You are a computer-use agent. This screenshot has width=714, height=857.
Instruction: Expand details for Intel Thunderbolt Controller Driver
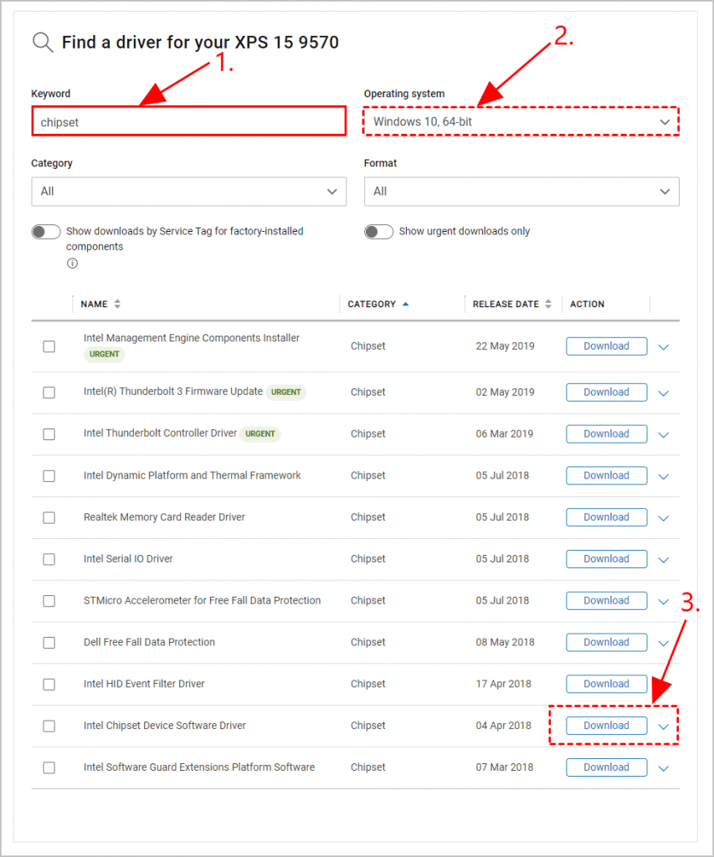[664, 434]
